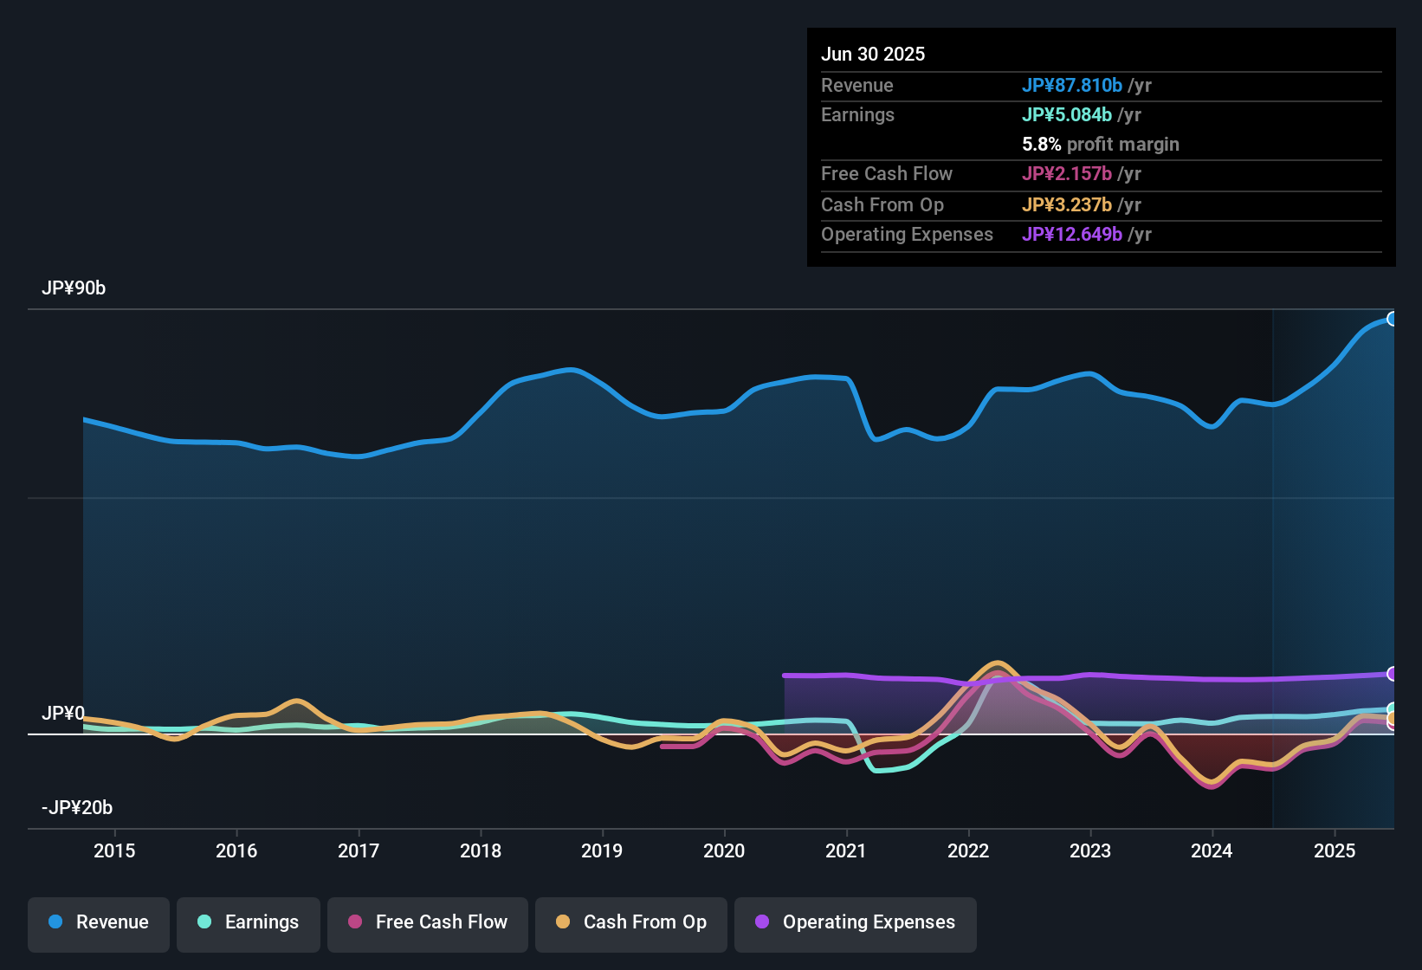This screenshot has width=1422, height=970.
Task: Click the Revenue endpoint marker on chart
Action: pos(1393,319)
